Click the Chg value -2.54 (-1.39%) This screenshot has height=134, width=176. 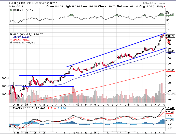(x=154, y=7)
